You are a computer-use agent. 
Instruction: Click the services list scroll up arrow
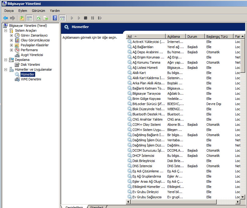pos(243,36)
